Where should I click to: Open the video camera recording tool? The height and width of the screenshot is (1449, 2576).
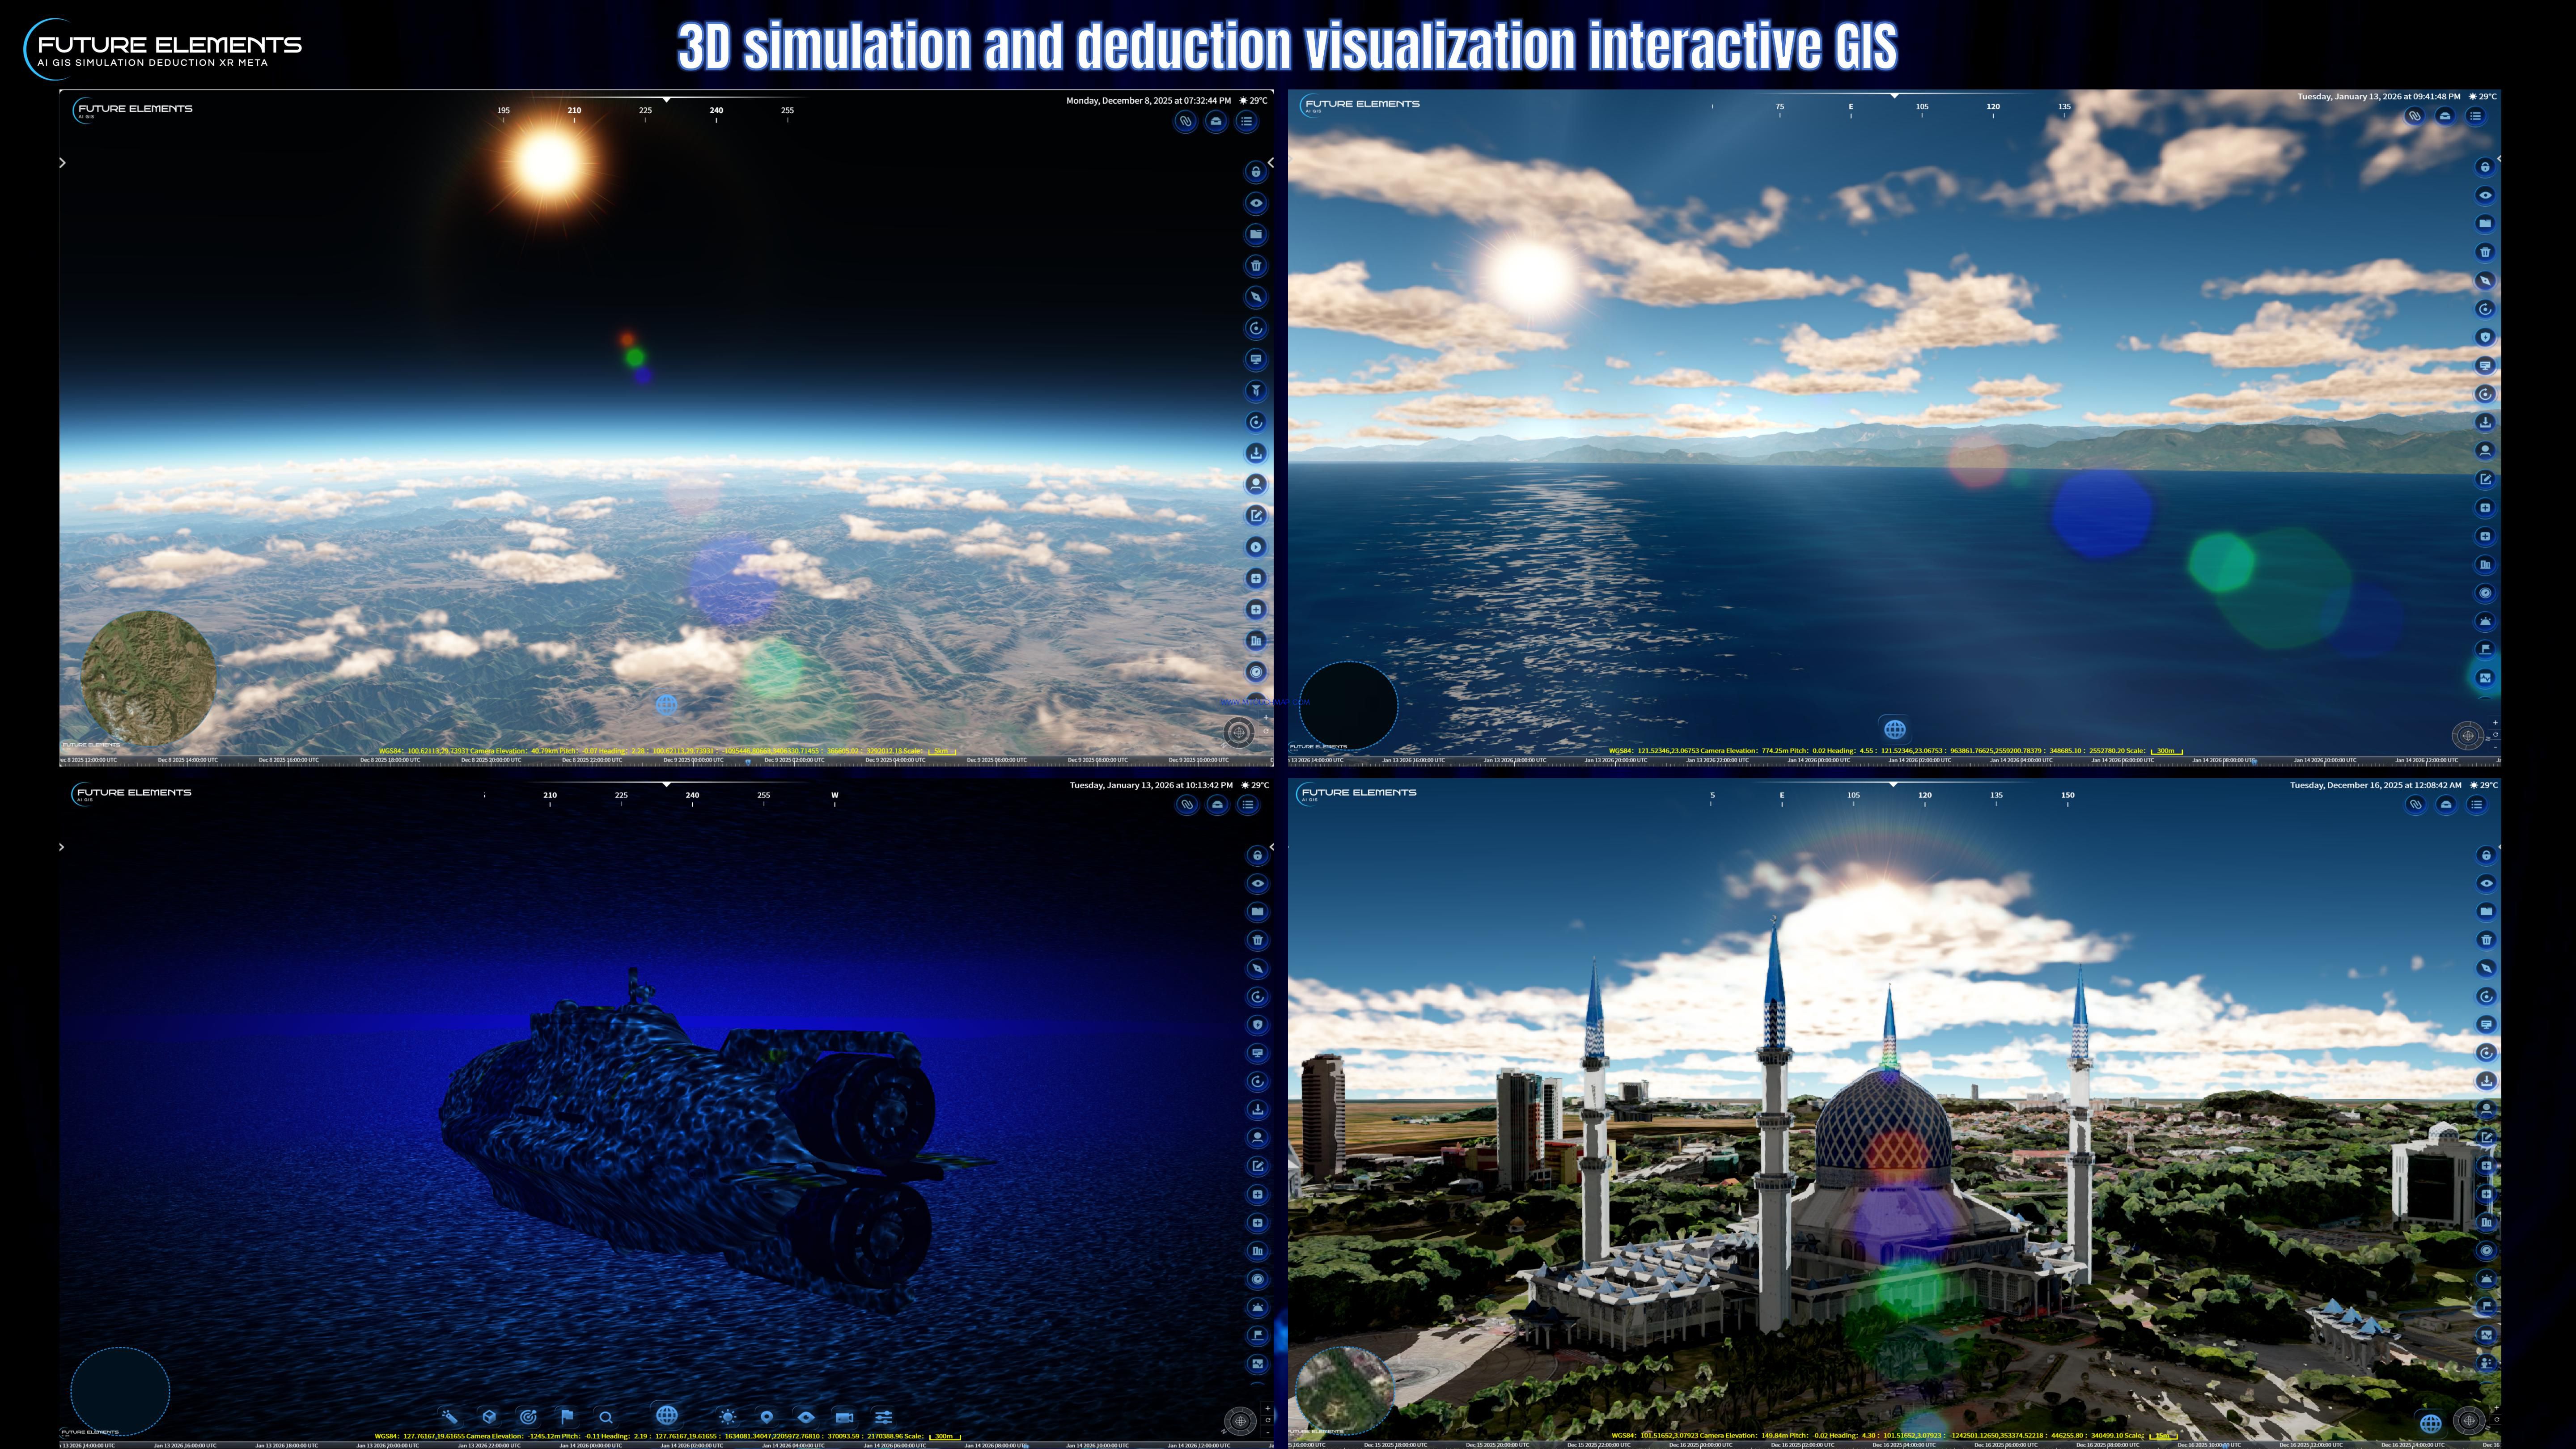point(844,1417)
